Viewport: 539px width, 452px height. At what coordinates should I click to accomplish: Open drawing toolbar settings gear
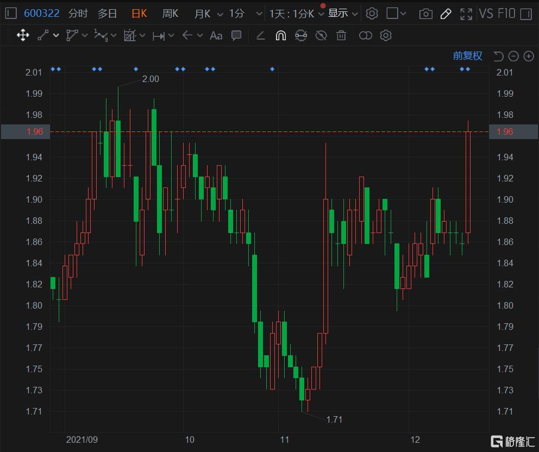point(386,35)
